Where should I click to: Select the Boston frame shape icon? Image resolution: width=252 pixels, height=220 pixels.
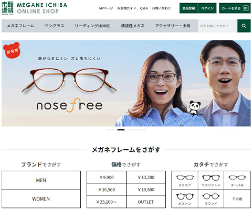185,196
